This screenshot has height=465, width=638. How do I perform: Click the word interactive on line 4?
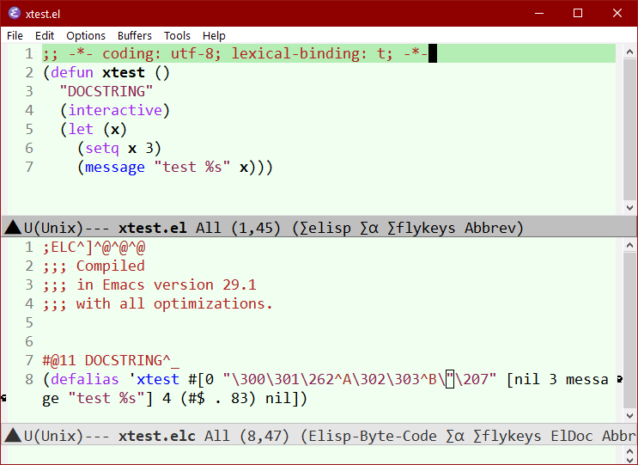[x=115, y=110]
